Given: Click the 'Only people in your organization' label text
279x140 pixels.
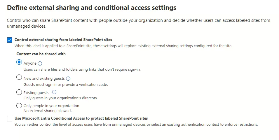Looking at the screenshot, I should (x=51, y=106).
